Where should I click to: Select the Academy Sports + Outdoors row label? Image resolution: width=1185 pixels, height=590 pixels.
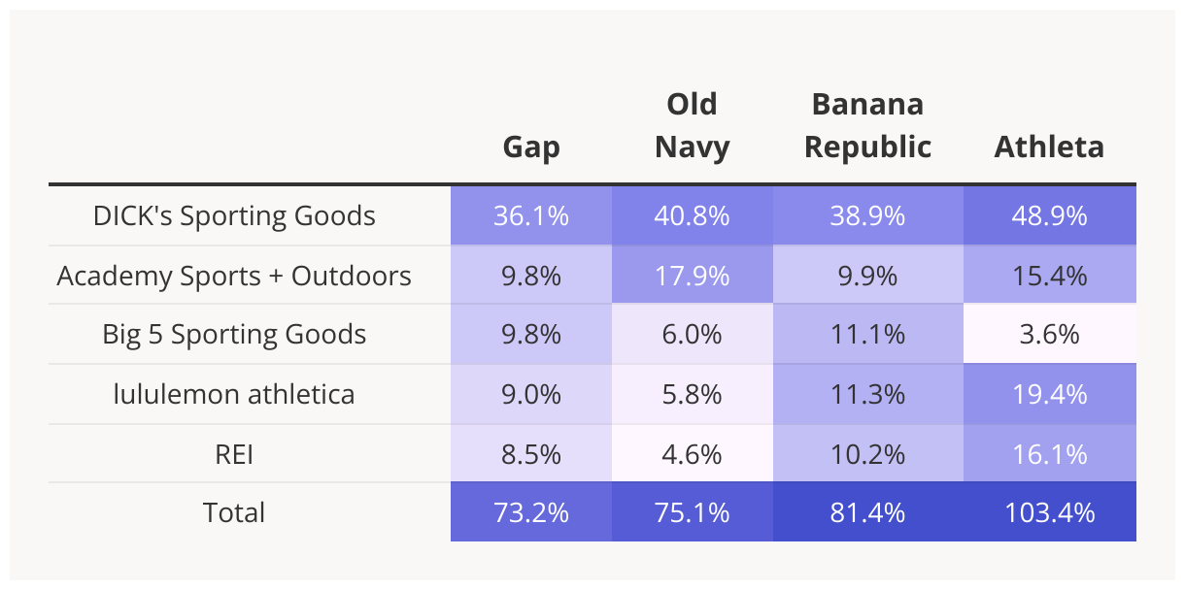(x=234, y=276)
